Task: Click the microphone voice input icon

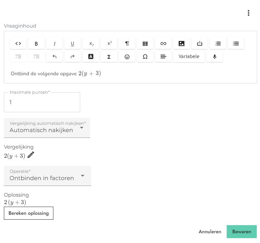Action: pyautogui.click(x=215, y=57)
